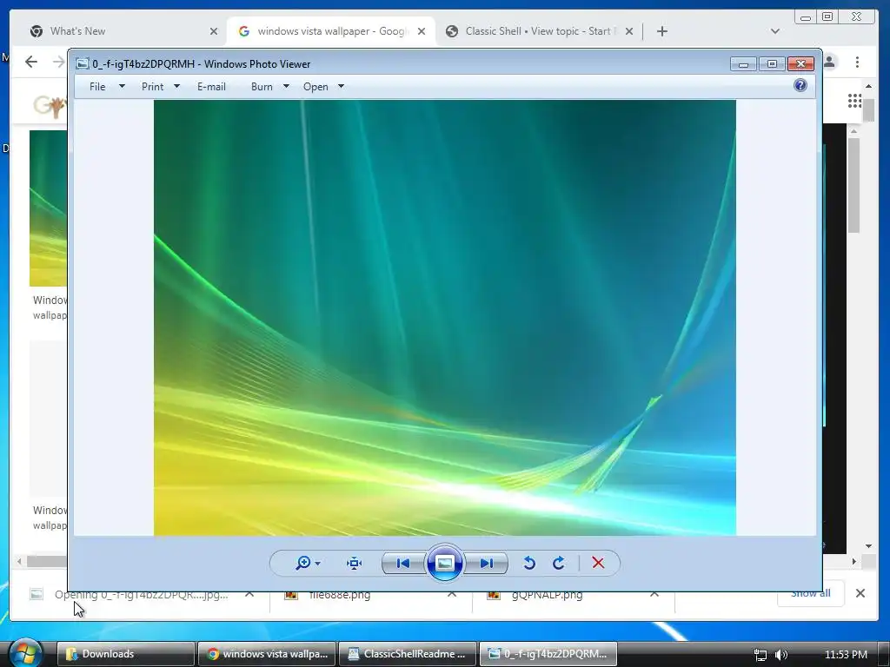Expand options for file6a8e.png download
Viewport: 890px width, 667px height.
(x=452, y=594)
